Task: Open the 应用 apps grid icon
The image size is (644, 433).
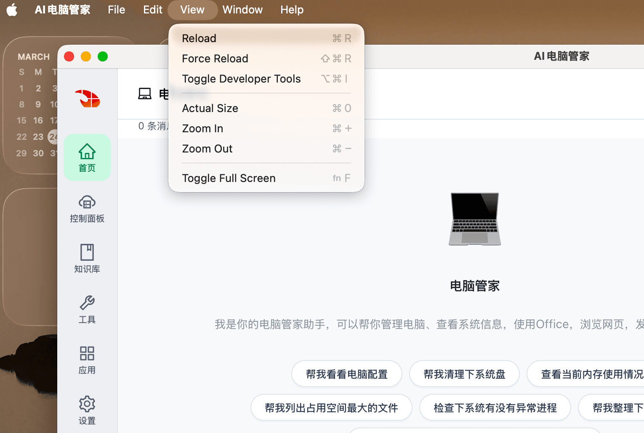Action: (x=87, y=360)
